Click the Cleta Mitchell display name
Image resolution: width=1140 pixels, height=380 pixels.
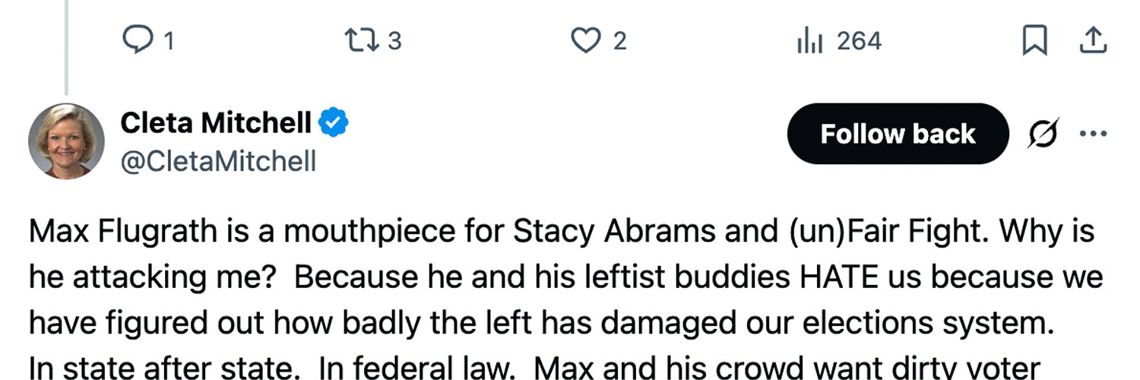click(216, 122)
